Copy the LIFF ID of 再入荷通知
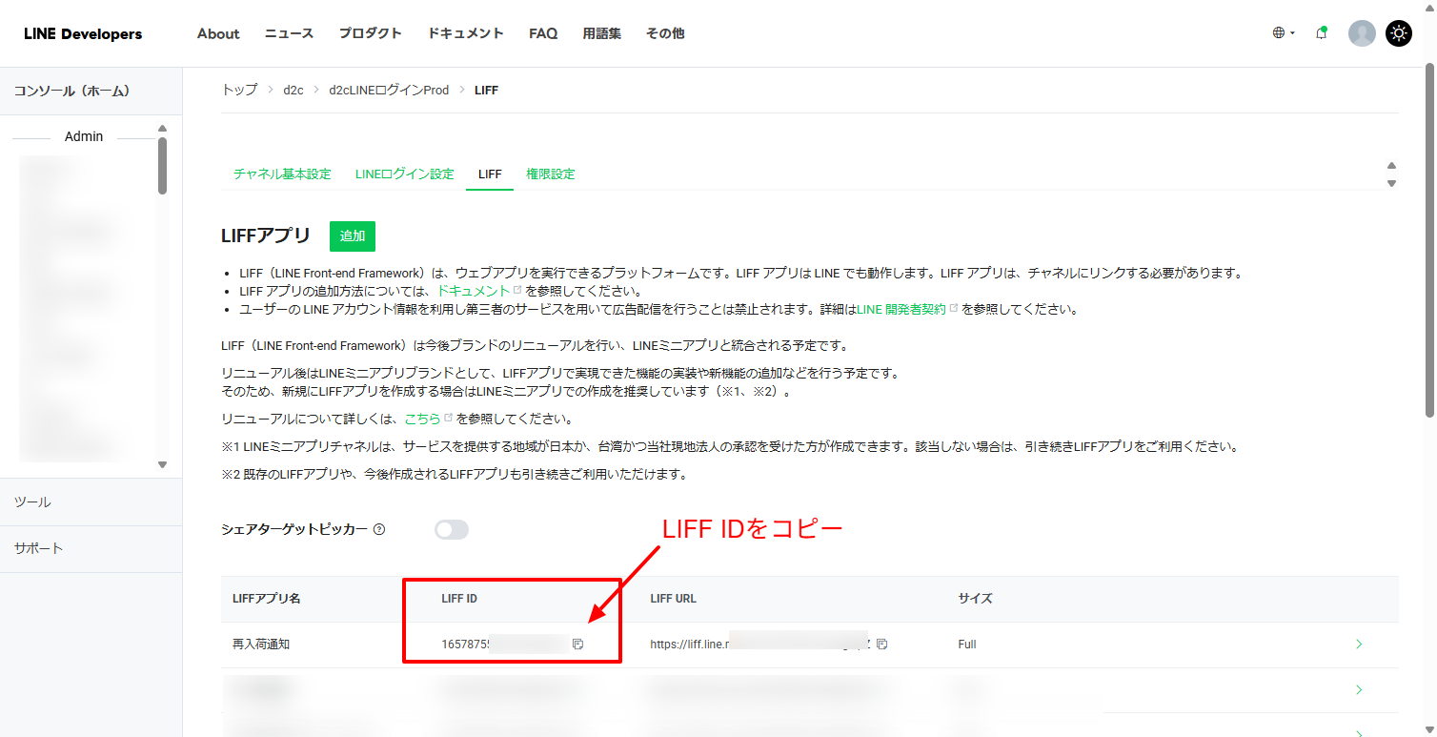Screen dimensions: 1437x737 (x=577, y=645)
